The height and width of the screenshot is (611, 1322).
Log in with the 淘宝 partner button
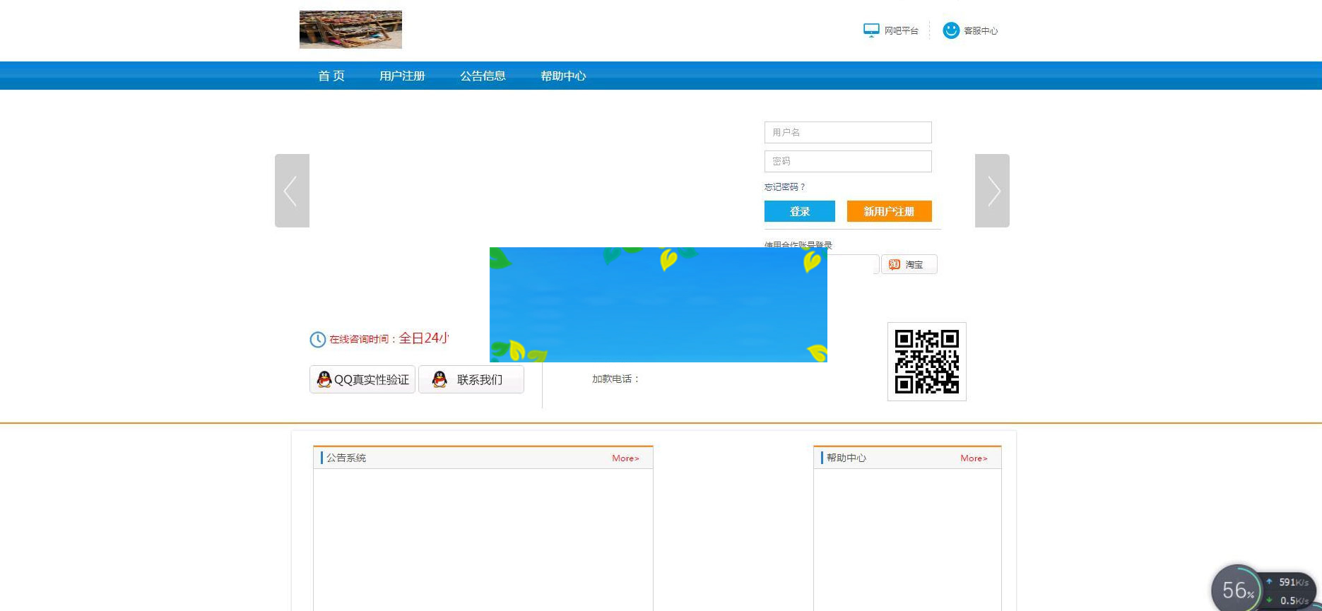(909, 264)
